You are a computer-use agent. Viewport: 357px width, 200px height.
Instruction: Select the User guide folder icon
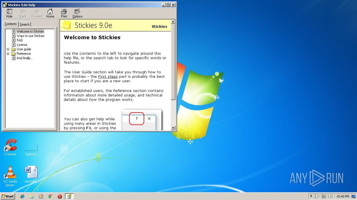click(x=13, y=49)
